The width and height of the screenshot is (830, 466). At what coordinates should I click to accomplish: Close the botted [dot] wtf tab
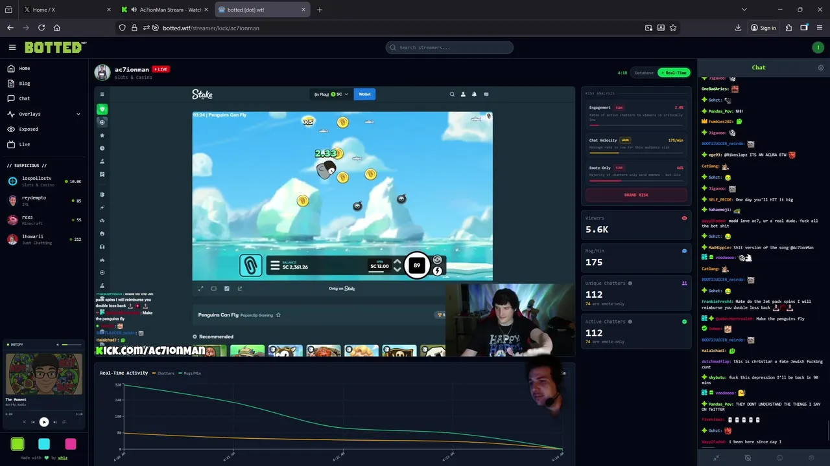[303, 10]
